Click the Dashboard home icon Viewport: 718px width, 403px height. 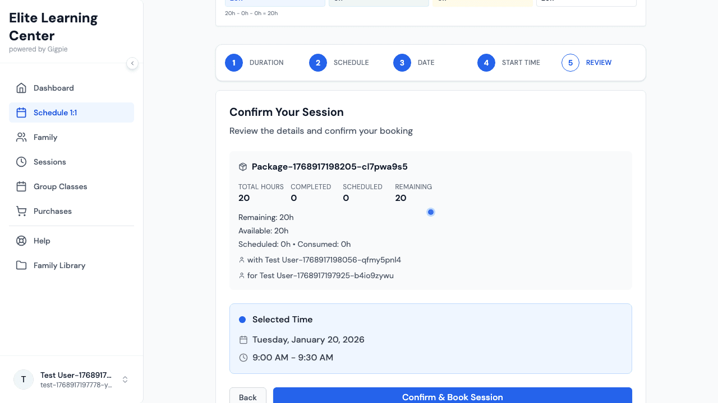pos(21,88)
